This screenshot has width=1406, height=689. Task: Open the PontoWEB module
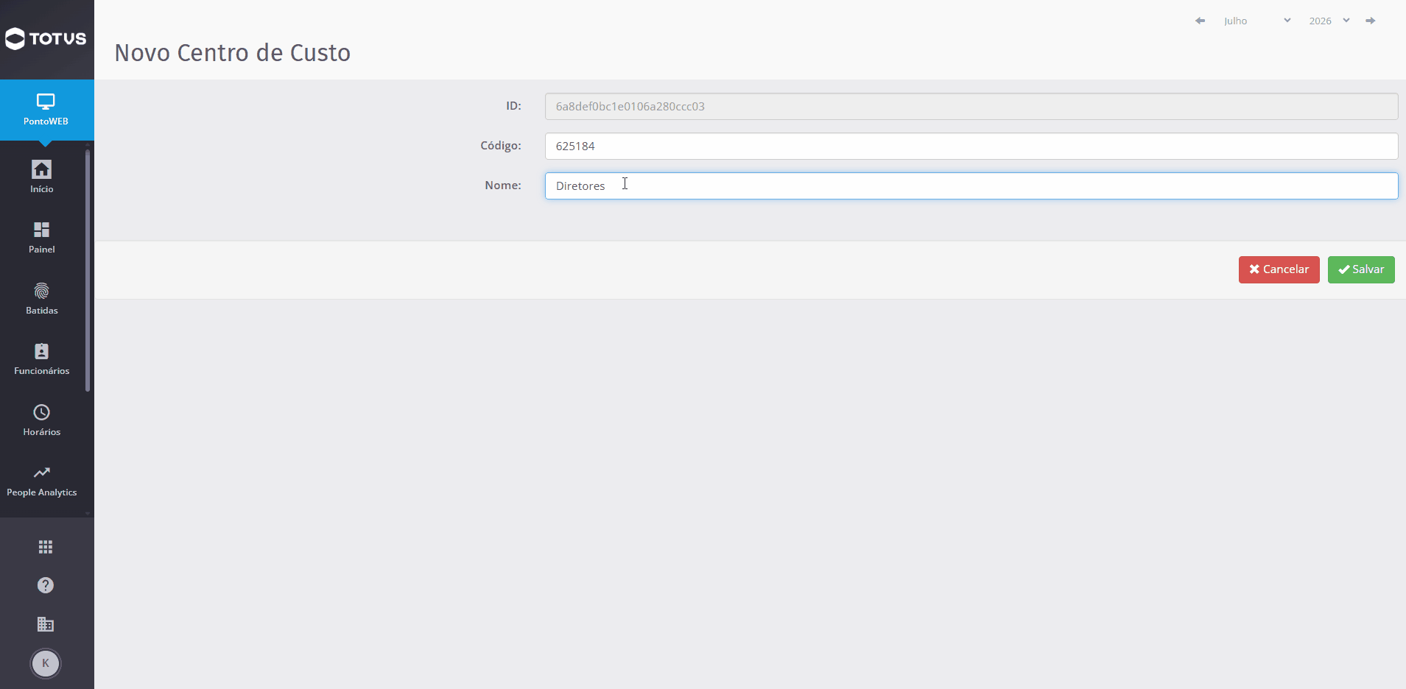click(46, 110)
